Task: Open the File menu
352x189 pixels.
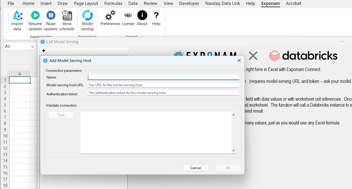Action: point(11,3)
